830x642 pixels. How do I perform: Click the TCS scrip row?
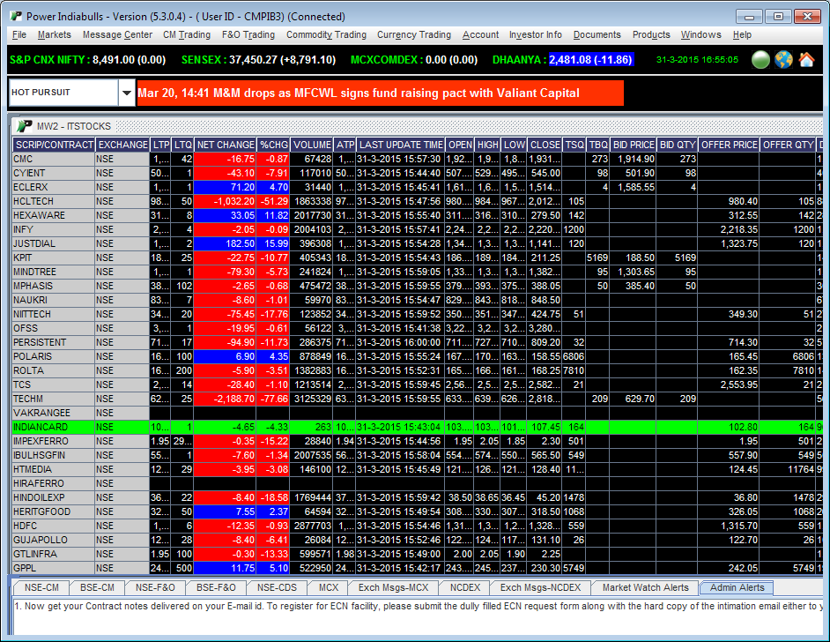[53, 384]
